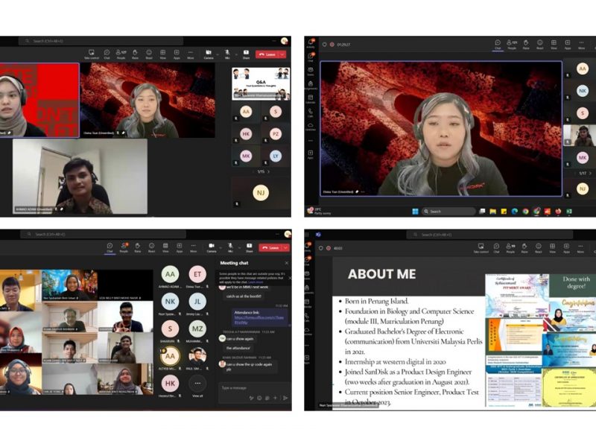Open Take control in top-left meeting toolbar
The width and height of the screenshot is (596, 447).
coord(92,54)
